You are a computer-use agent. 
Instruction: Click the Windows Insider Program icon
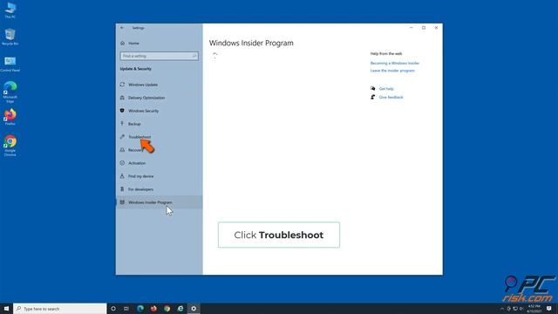tap(122, 202)
